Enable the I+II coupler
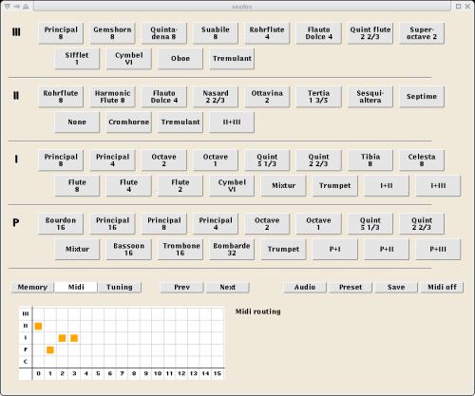The width and height of the screenshot is (475, 396). click(387, 186)
